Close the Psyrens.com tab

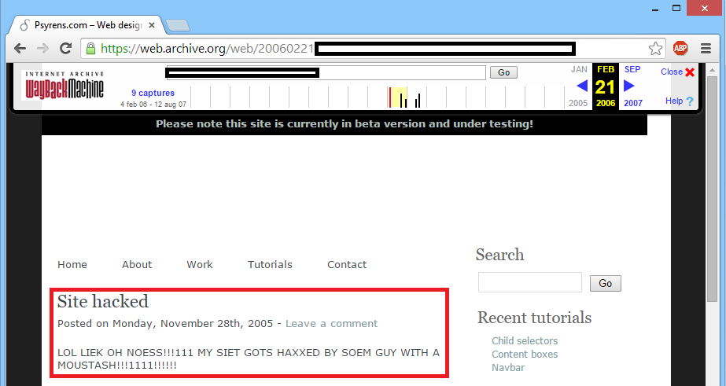(x=151, y=25)
